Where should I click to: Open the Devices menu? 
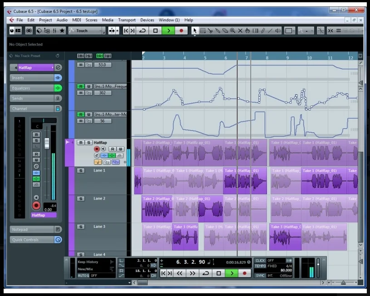pos(147,20)
